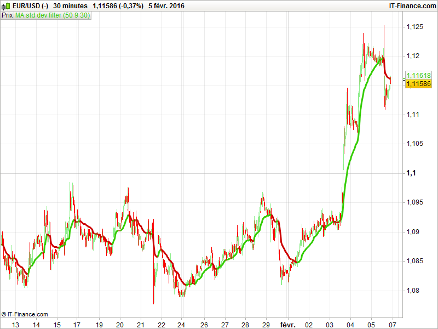Click the févr. label on the date axis
Viewport: 438px width, 329px height.
tap(288, 324)
